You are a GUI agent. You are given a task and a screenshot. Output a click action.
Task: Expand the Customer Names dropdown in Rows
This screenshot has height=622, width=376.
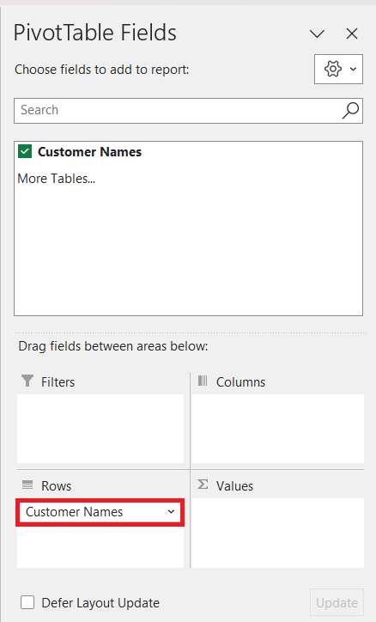point(171,512)
